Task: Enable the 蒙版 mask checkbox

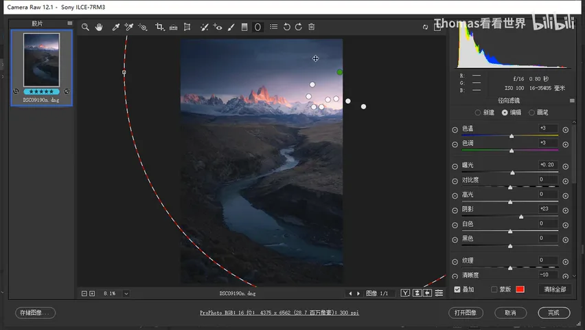Action: pos(494,289)
